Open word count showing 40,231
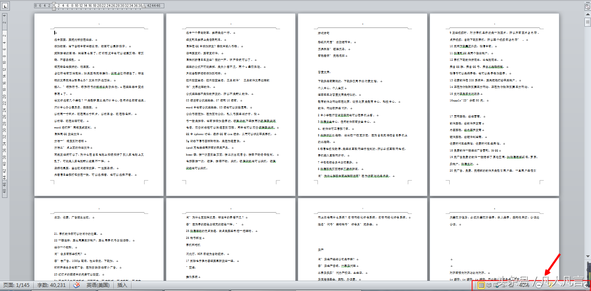 tap(51, 285)
